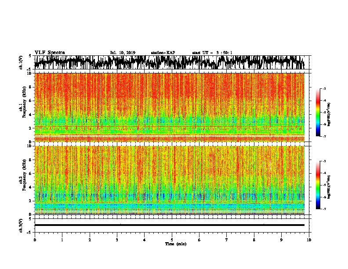
Task: Click time axis tick label "6"
Action: pos(199,240)
